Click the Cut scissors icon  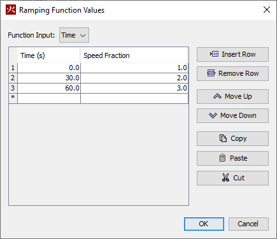pyautogui.click(x=225, y=178)
